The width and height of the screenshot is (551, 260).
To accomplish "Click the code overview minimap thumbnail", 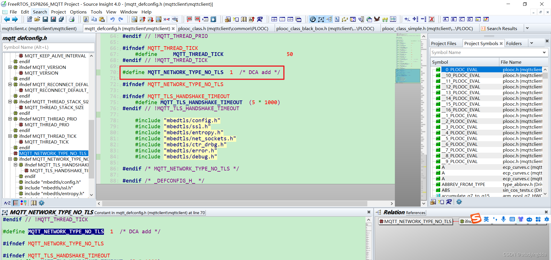I will (408, 76).
